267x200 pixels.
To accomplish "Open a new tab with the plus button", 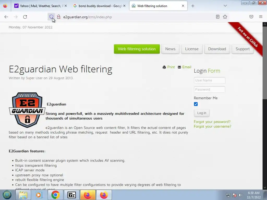I will [193, 6].
